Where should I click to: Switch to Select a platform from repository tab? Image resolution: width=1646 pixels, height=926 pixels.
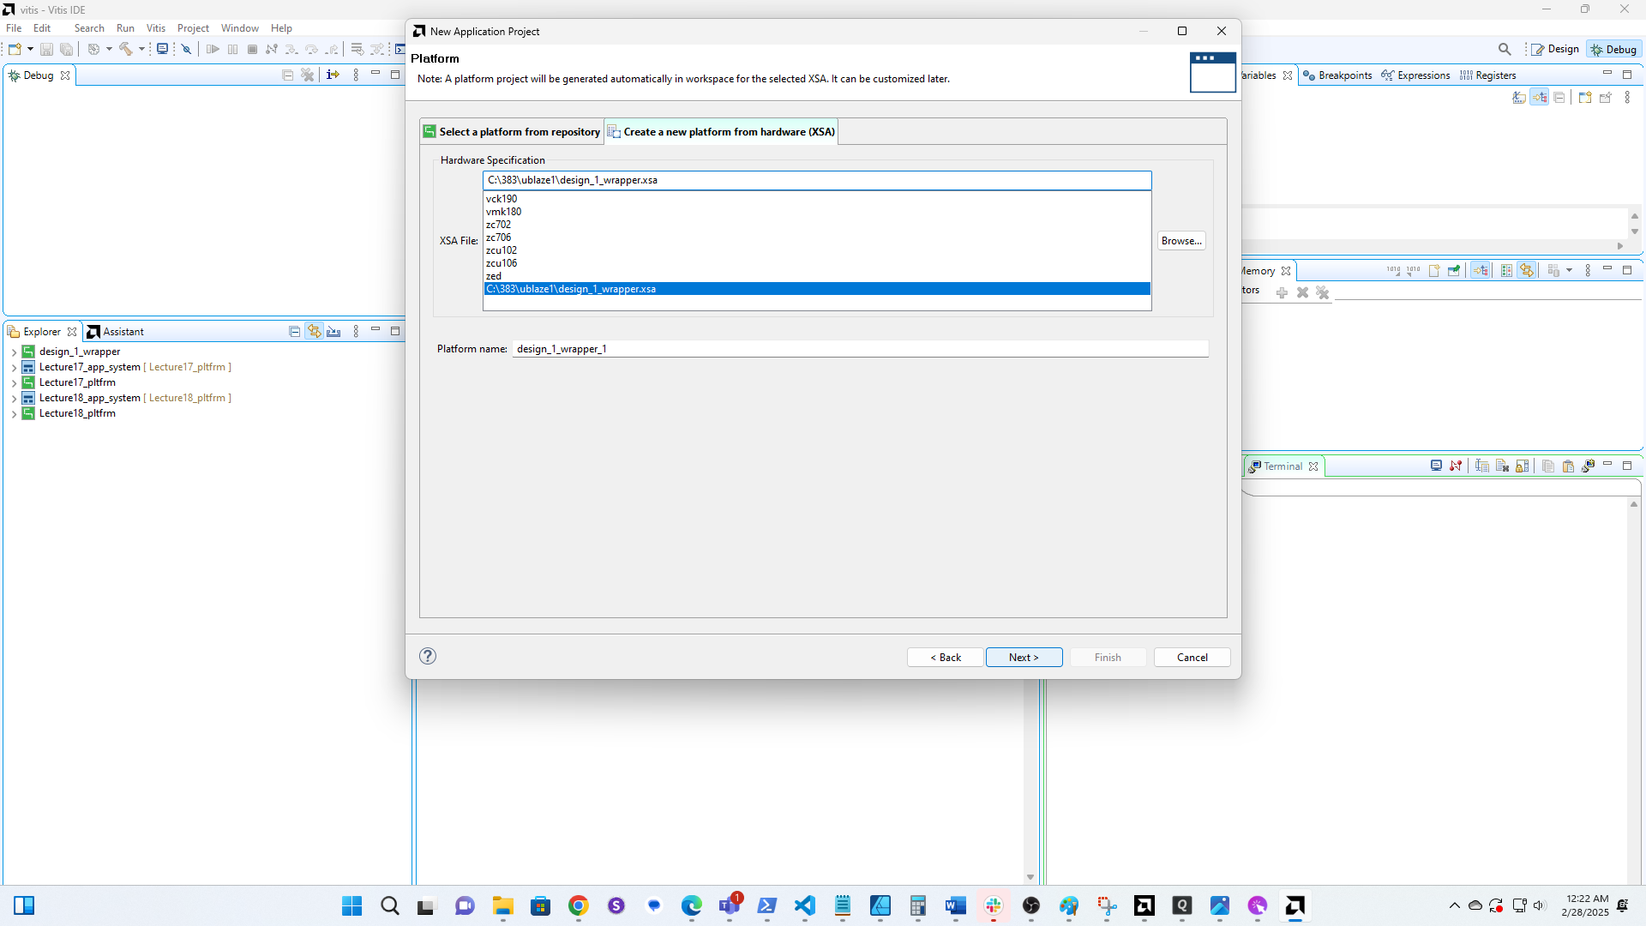point(512,132)
